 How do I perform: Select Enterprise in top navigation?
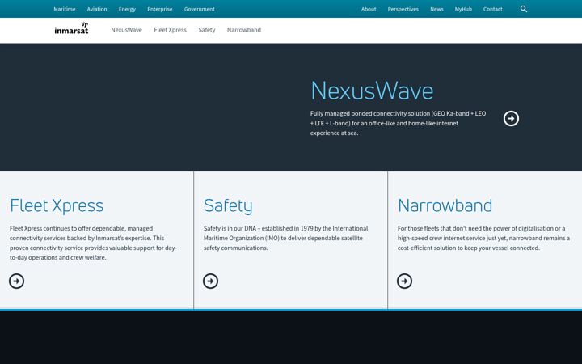160,9
